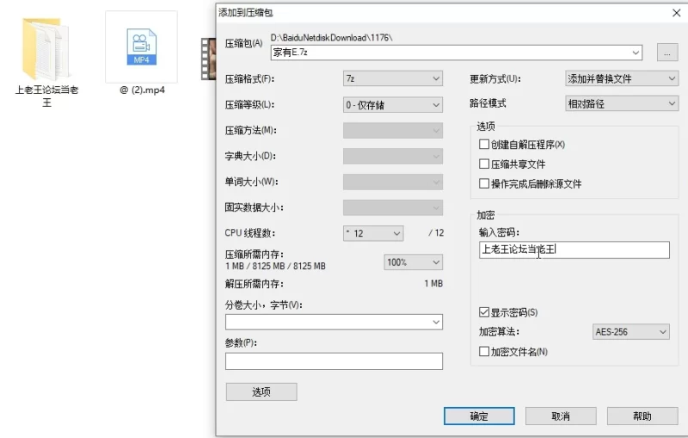Click the 压缩包(A) label
This screenshot has width=688, height=438.
pyautogui.click(x=244, y=43)
